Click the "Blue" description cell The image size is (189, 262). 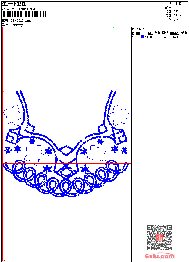pos(164,37)
